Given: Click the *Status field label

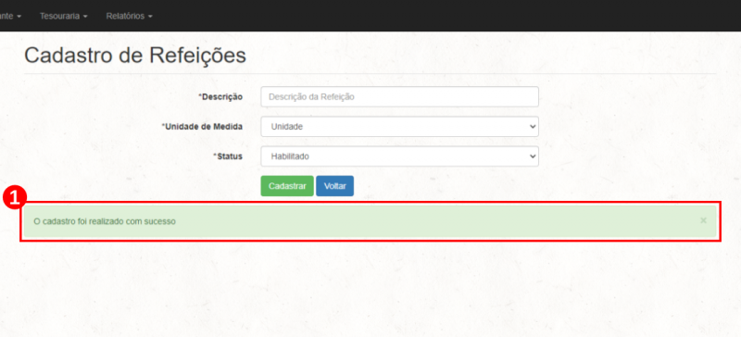Looking at the screenshot, I should (x=228, y=156).
